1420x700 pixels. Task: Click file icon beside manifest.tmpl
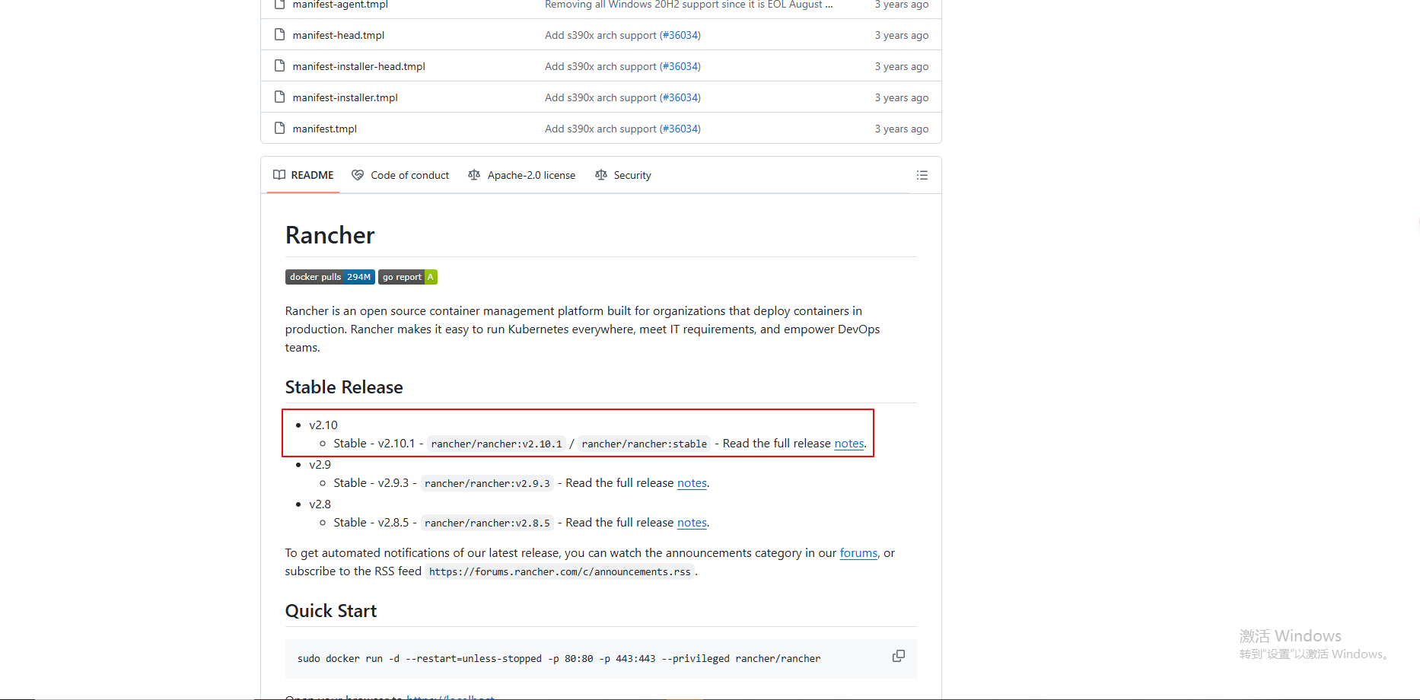pos(279,129)
